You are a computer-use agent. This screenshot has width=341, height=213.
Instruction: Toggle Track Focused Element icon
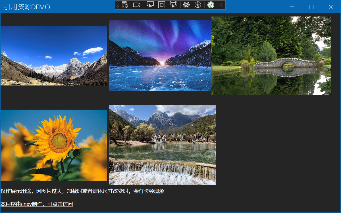(x=173, y=5)
